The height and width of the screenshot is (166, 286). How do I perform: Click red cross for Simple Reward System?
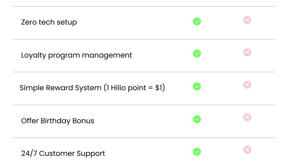[x=247, y=85]
